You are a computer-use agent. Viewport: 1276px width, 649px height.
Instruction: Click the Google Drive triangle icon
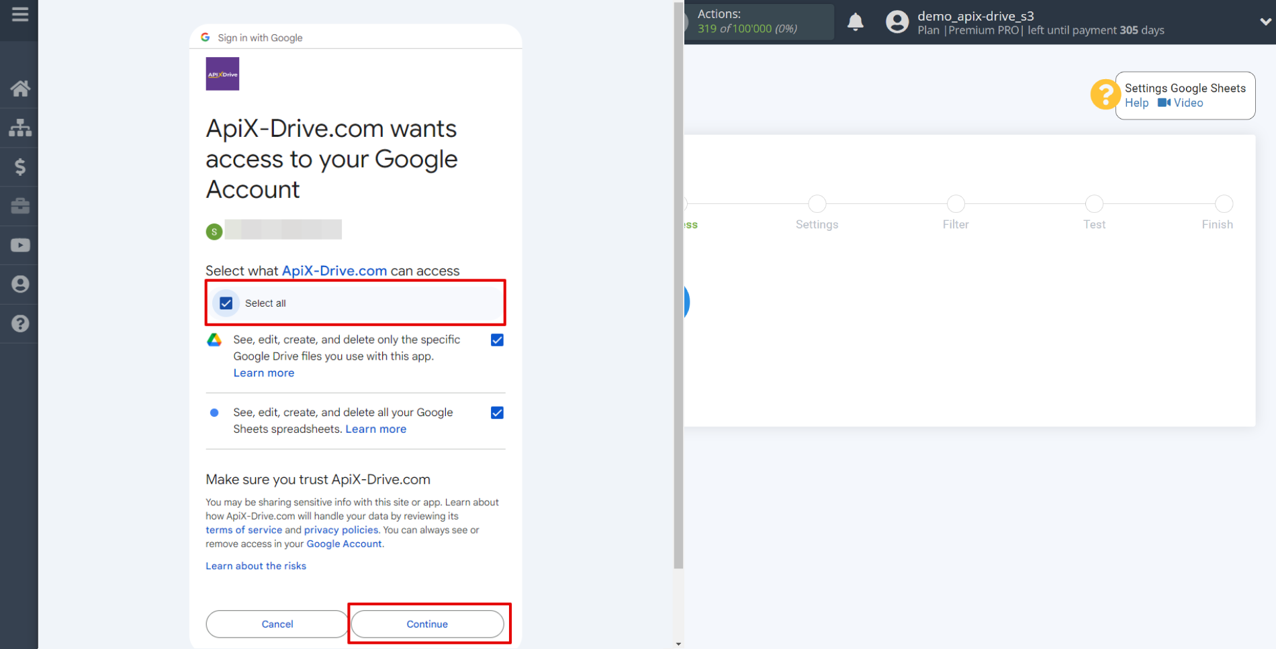[x=214, y=340]
